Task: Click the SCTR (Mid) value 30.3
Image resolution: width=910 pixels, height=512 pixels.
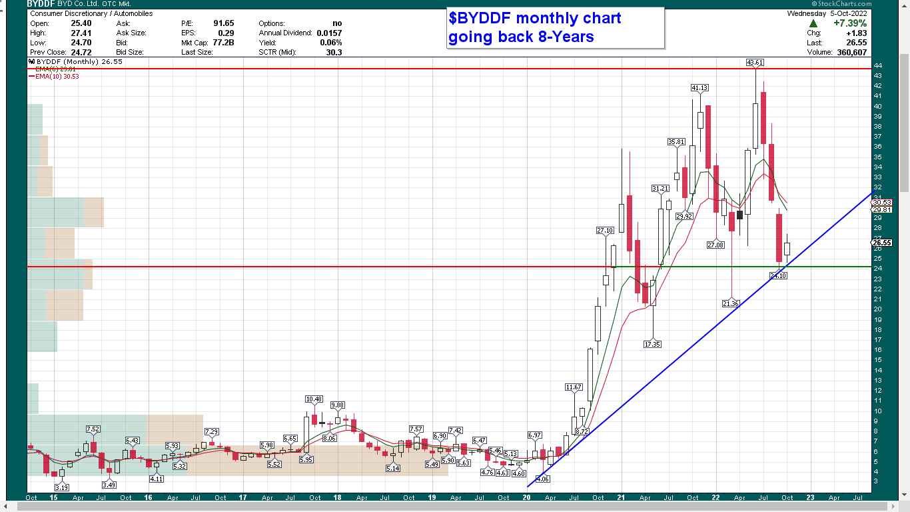Action: pyautogui.click(x=334, y=52)
